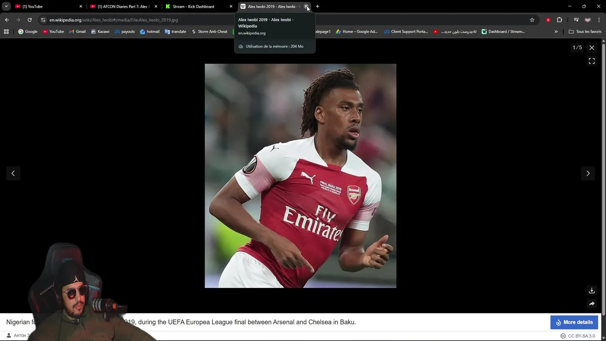The height and width of the screenshot is (341, 606).
Task: Open the apps grid shortcut
Action: pyautogui.click(x=6, y=32)
